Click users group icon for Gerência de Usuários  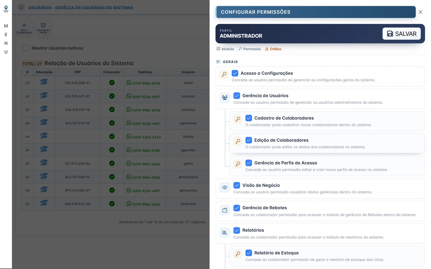[225, 97]
